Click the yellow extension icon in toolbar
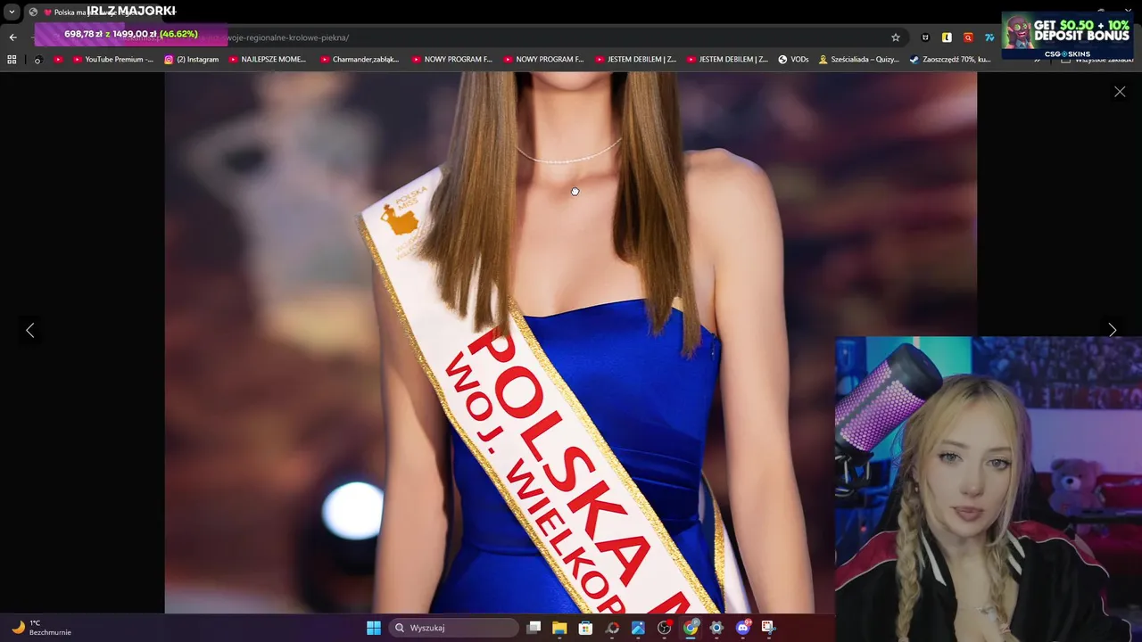The height and width of the screenshot is (642, 1142). [x=947, y=37]
